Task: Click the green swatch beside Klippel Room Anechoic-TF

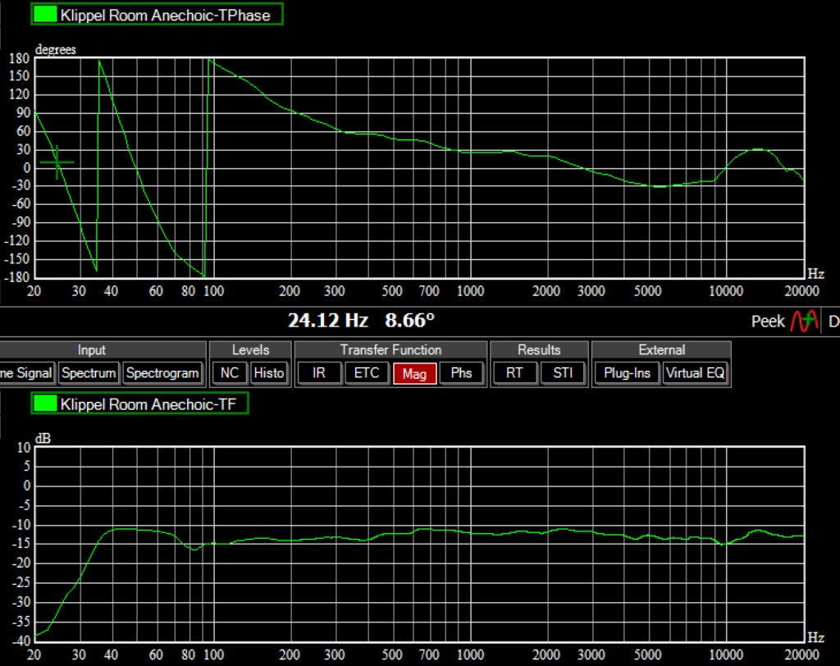Action: click(48, 404)
